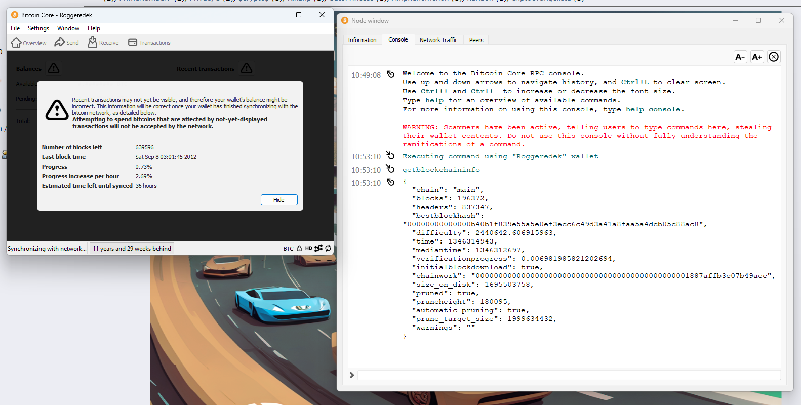Open the Transactions page

click(x=149, y=43)
